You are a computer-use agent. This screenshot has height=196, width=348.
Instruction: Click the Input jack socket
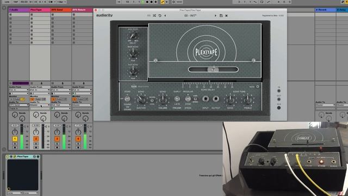click(206, 99)
